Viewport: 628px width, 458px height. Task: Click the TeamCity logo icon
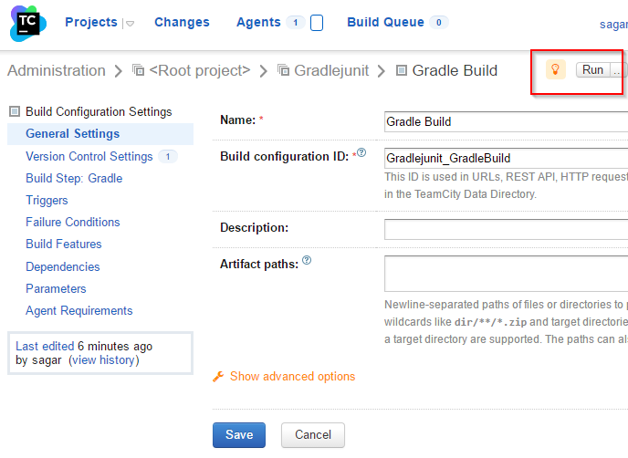click(28, 24)
